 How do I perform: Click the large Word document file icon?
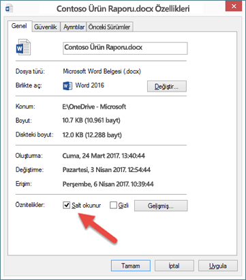coord(23,47)
